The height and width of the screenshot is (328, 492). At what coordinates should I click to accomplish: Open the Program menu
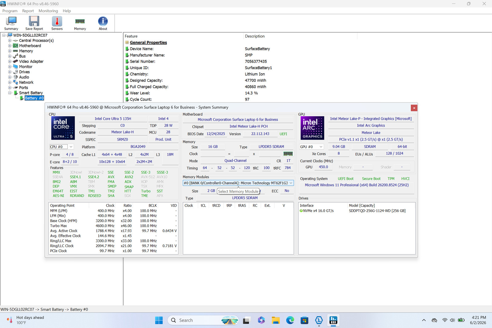(10, 11)
